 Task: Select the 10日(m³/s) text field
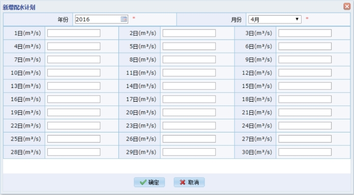[x=74, y=73]
